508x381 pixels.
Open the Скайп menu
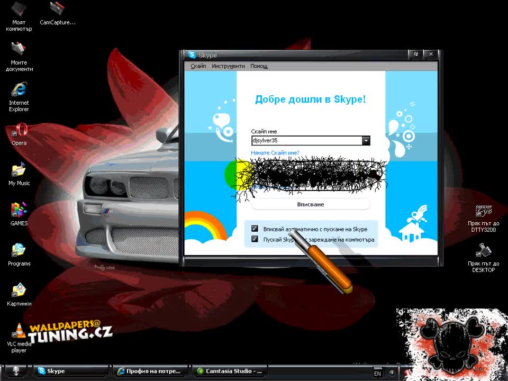[x=198, y=66]
